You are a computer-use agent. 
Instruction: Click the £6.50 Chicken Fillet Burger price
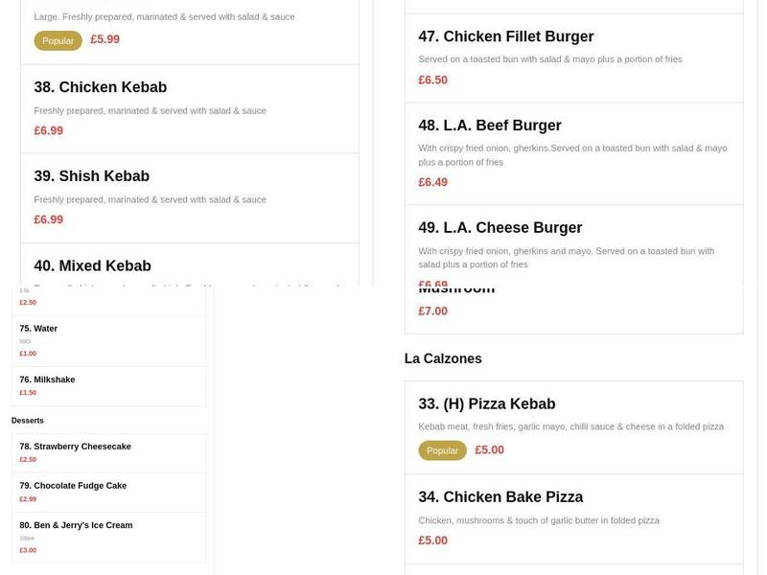point(433,80)
